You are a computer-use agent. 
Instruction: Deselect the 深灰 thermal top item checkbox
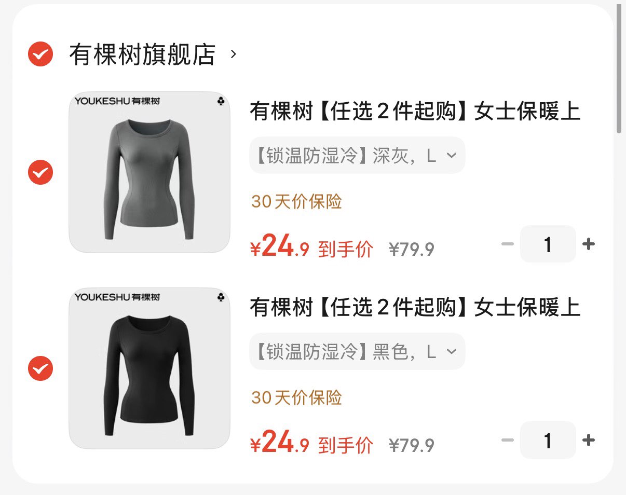(x=40, y=172)
